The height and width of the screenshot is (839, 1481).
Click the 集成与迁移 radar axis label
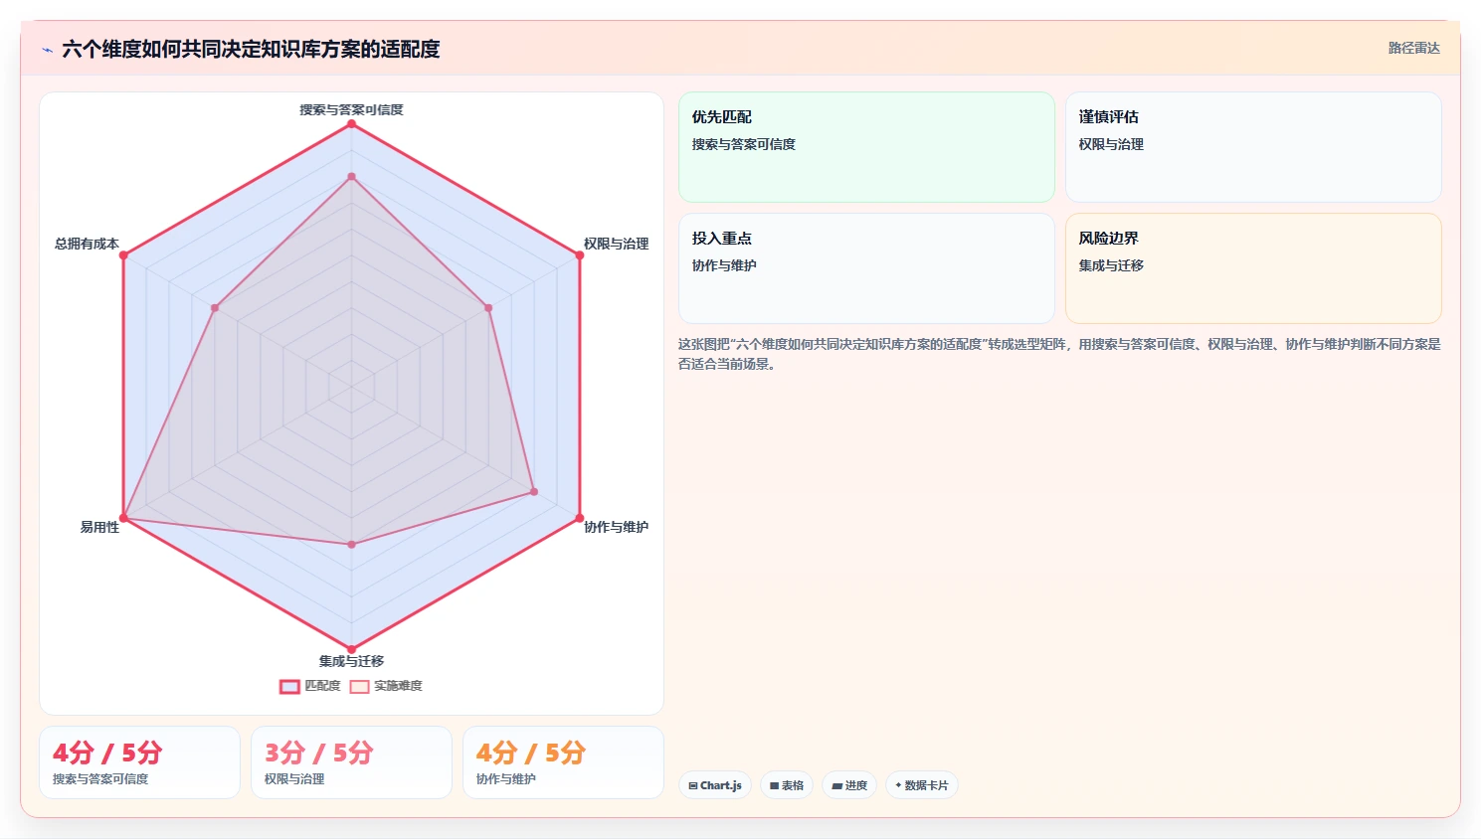pyautogui.click(x=351, y=661)
